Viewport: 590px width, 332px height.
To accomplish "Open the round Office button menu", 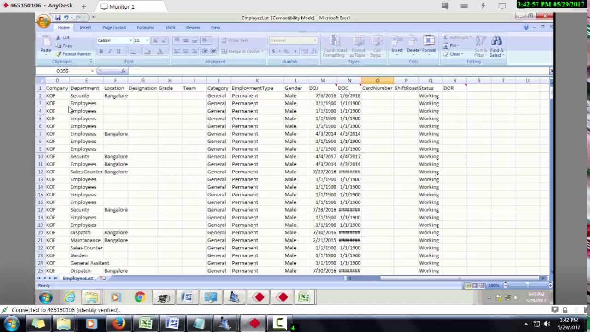I will (44, 21).
